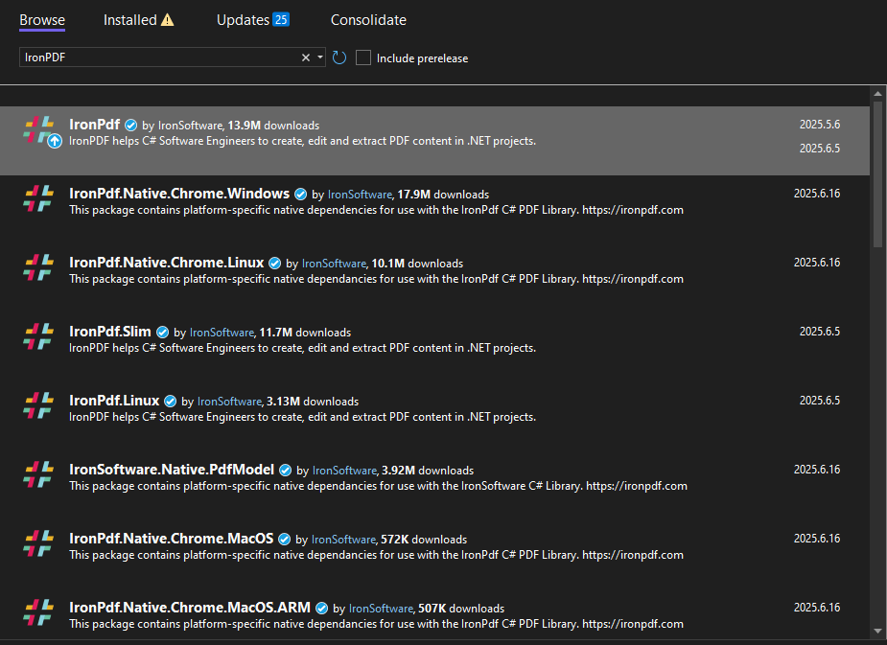
Task: Click '13.9M downloads' text on IronPdf row
Action: coord(273,126)
